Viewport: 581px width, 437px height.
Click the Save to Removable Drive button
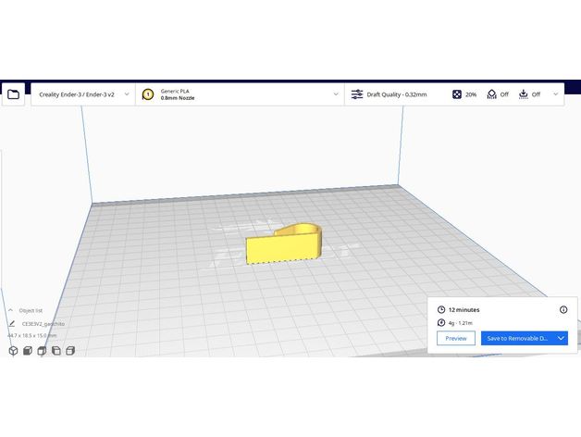(517, 339)
